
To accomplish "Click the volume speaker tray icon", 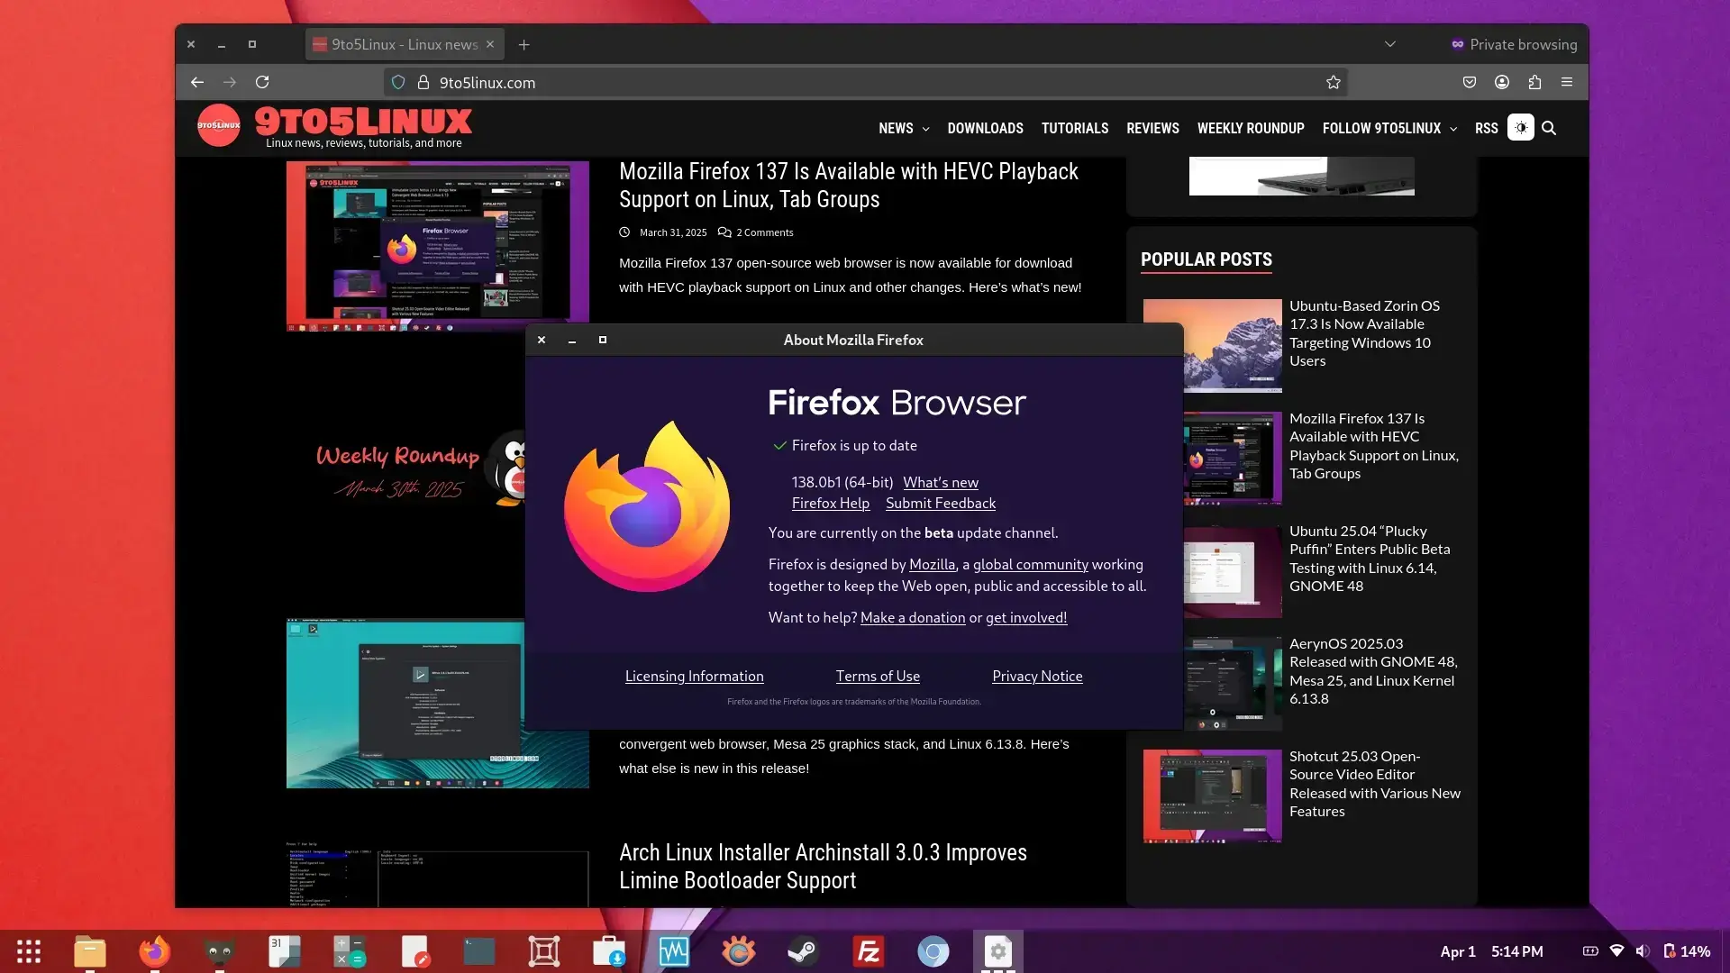I will point(1643,951).
